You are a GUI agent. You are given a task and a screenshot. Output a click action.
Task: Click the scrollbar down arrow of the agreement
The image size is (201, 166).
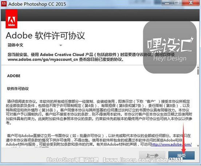(198, 146)
